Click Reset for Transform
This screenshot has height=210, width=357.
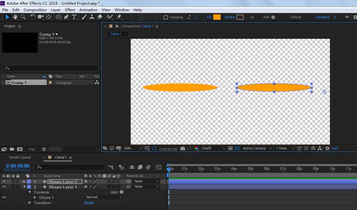[x=89, y=203]
